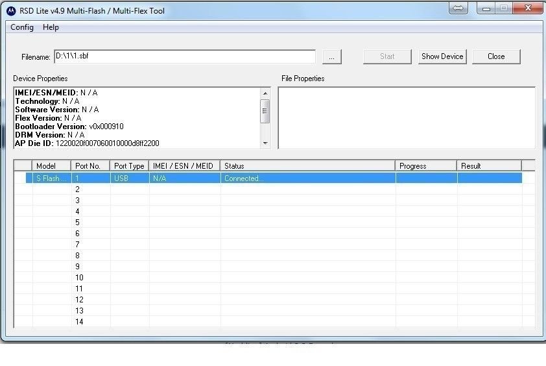546x366 pixels.
Task: Click the Bootloader Version line v0x000910
Action: tap(69, 126)
